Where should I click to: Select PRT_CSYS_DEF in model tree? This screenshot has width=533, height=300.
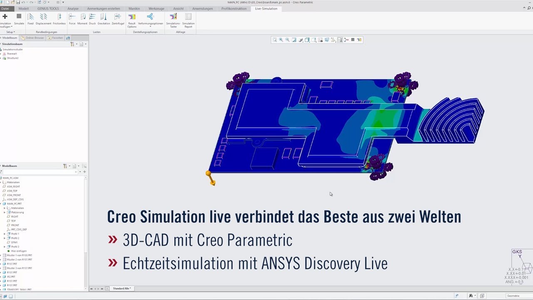pyautogui.click(x=19, y=230)
